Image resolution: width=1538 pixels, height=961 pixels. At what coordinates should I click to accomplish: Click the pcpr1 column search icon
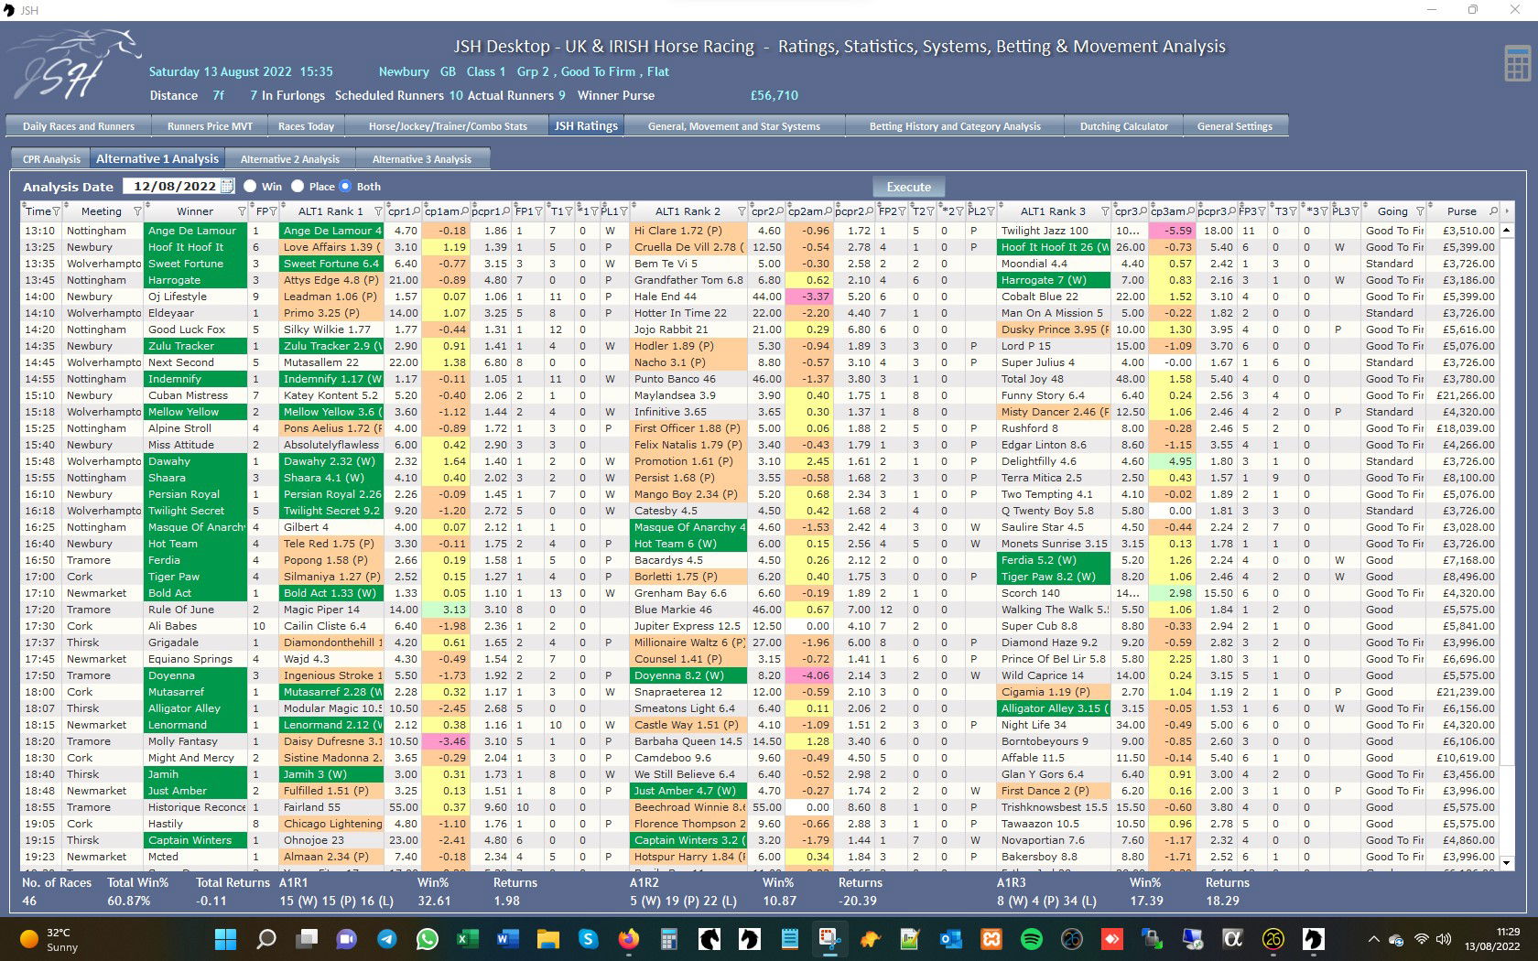click(x=506, y=211)
